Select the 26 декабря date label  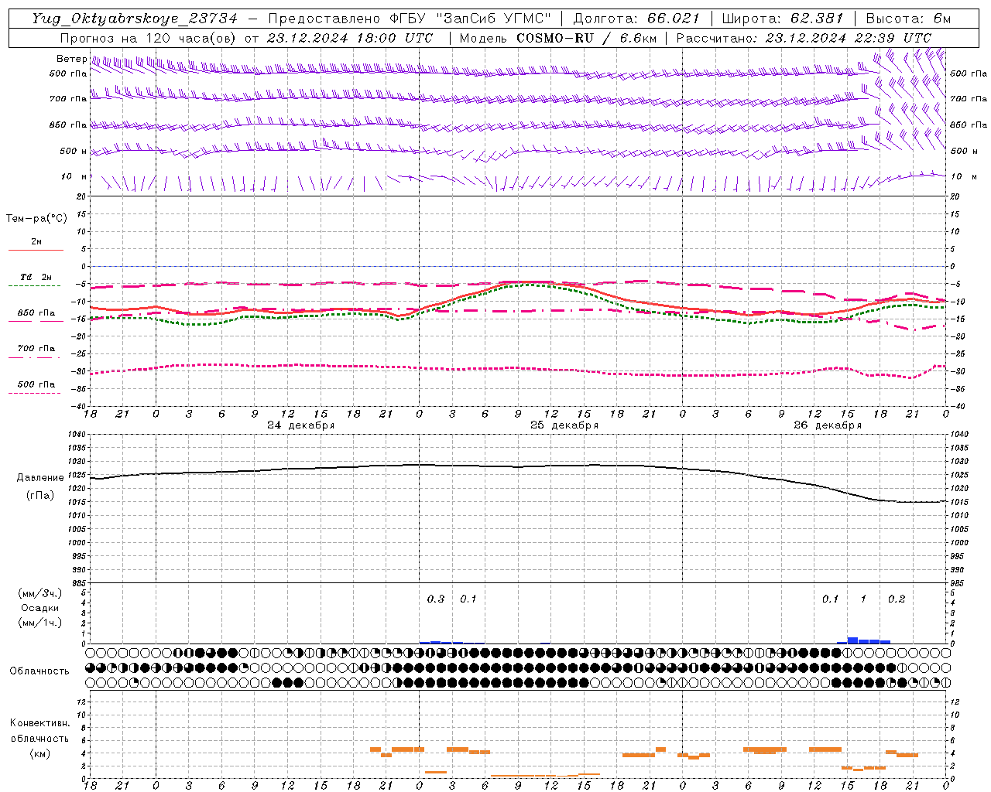pyautogui.click(x=828, y=425)
